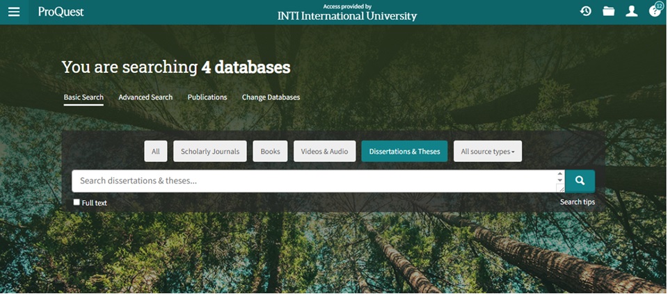
Task: Filter by Books source type
Action: 270,152
